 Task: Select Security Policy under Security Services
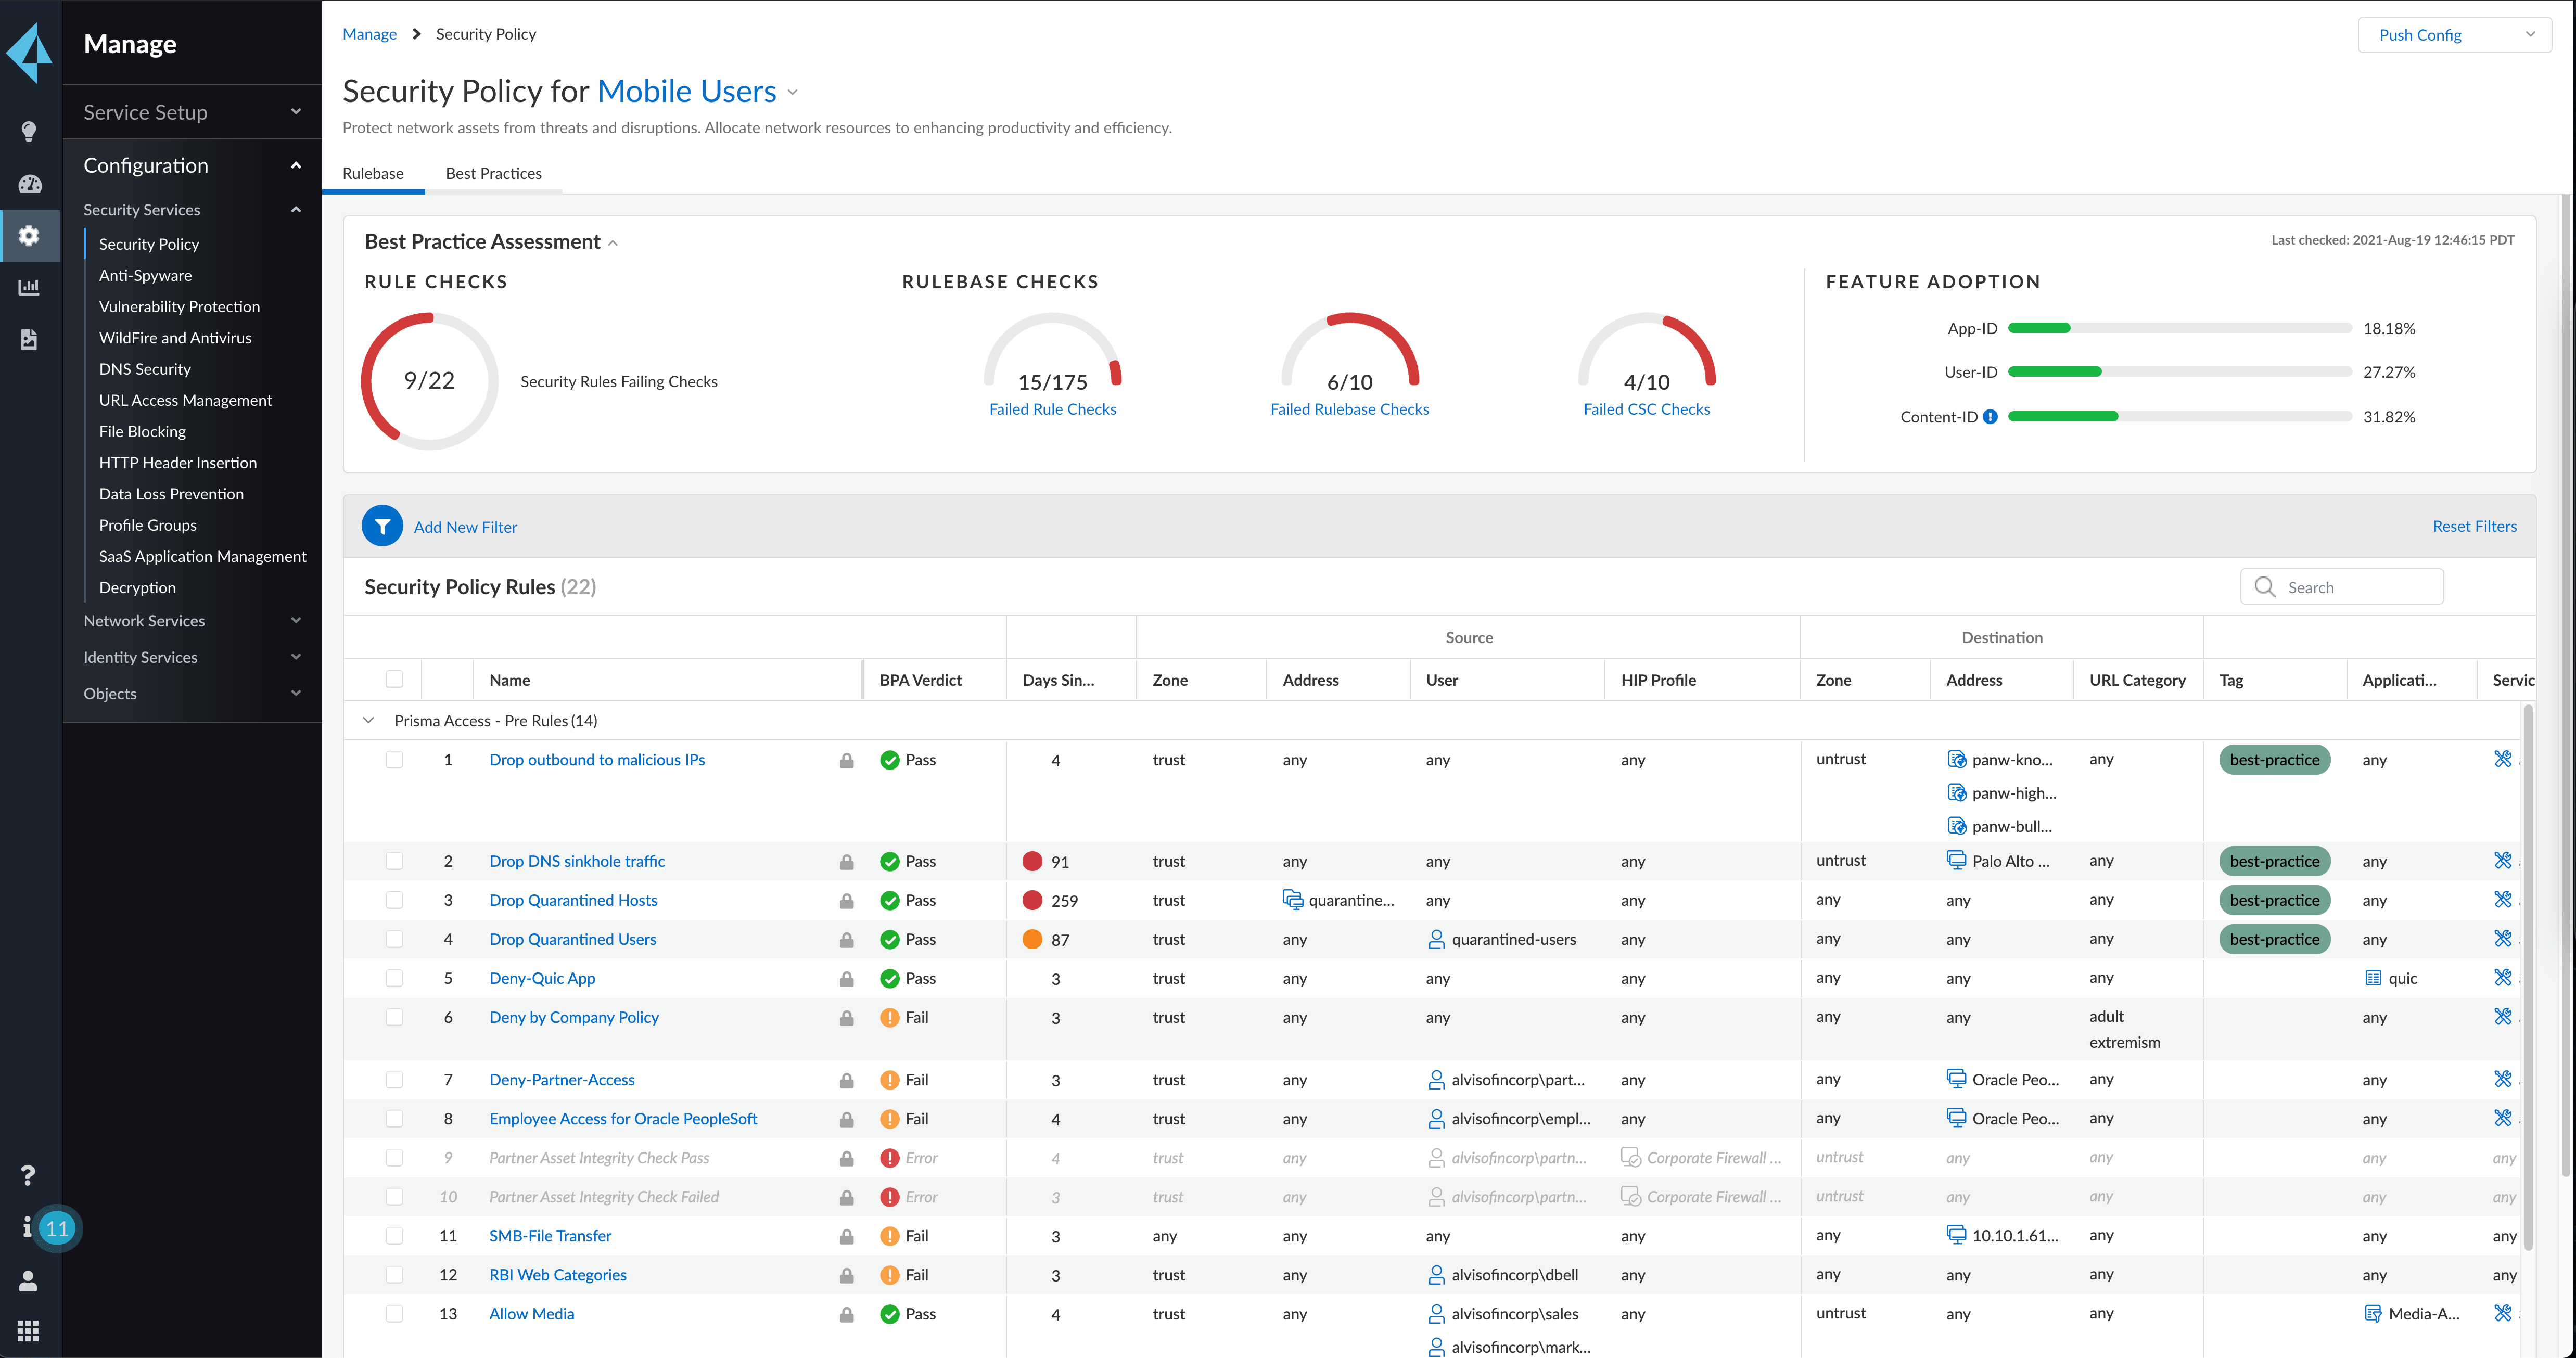148,243
